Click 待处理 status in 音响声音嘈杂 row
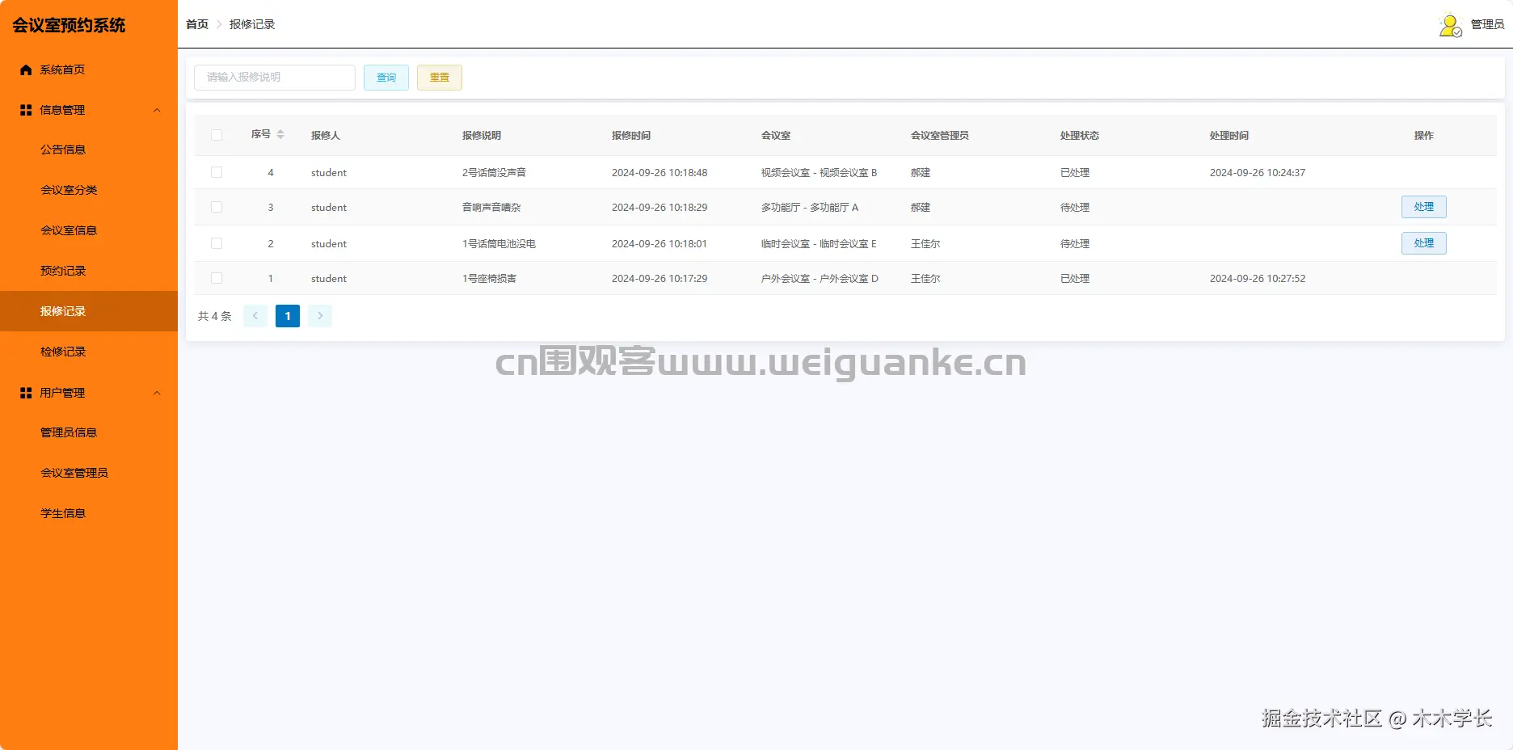Image resolution: width=1513 pixels, height=750 pixels. click(x=1075, y=208)
